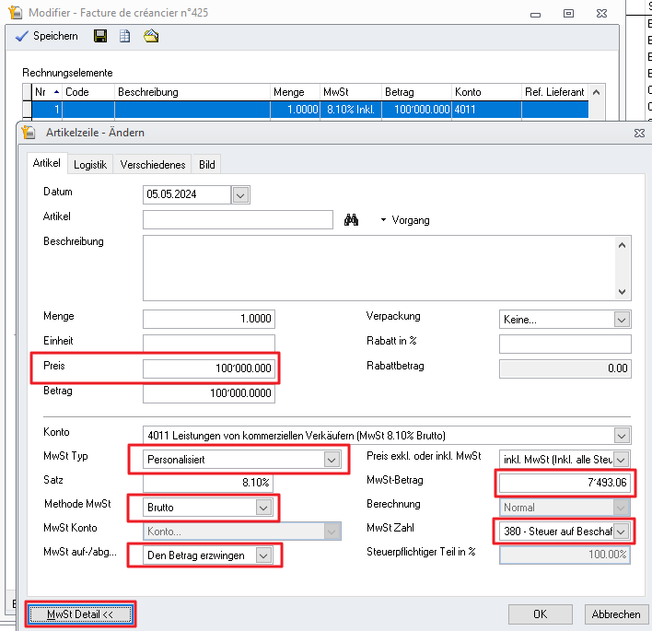Click the Beschreibung column header in grid
Viewport: 652px width, 631px height.
[x=192, y=92]
